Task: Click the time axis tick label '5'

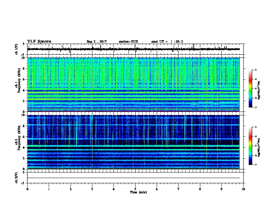Action: point(135,189)
